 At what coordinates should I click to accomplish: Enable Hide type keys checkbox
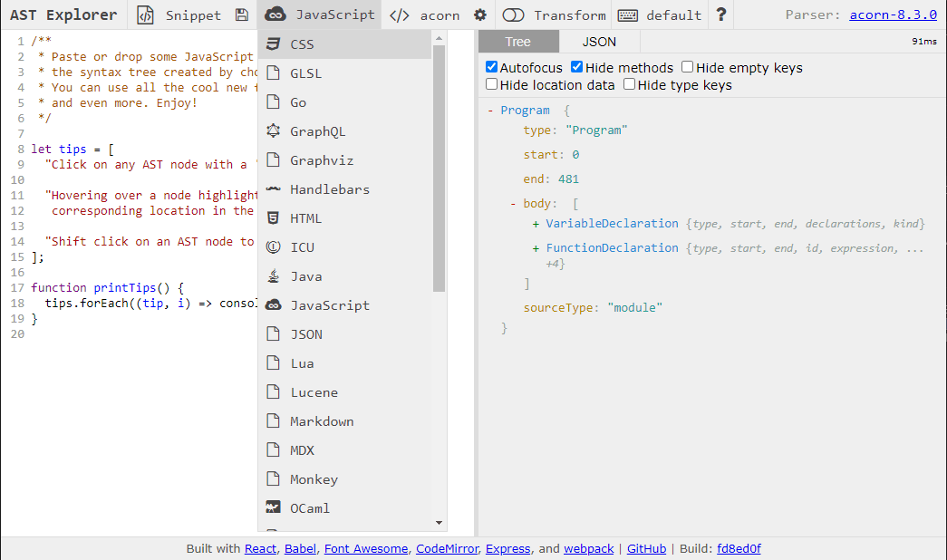point(629,84)
